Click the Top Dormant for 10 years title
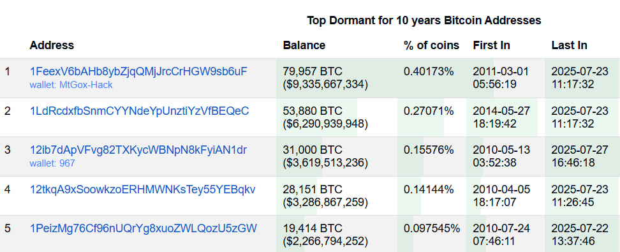This screenshot has height=252, width=620. point(424,20)
